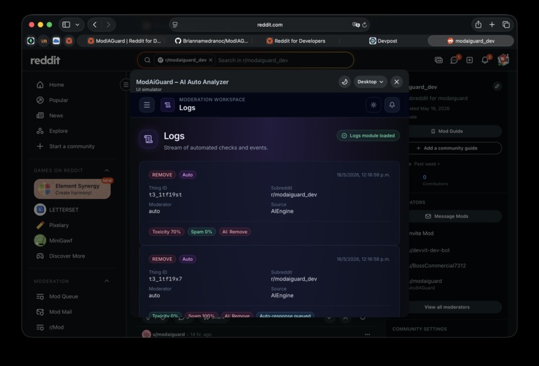Click the create post plus icon
This screenshot has width=539, height=366.
click(469, 60)
